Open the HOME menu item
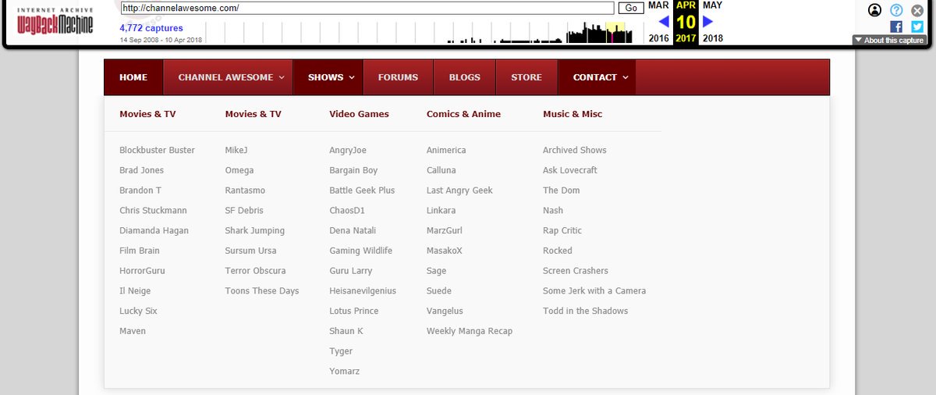 coord(133,77)
